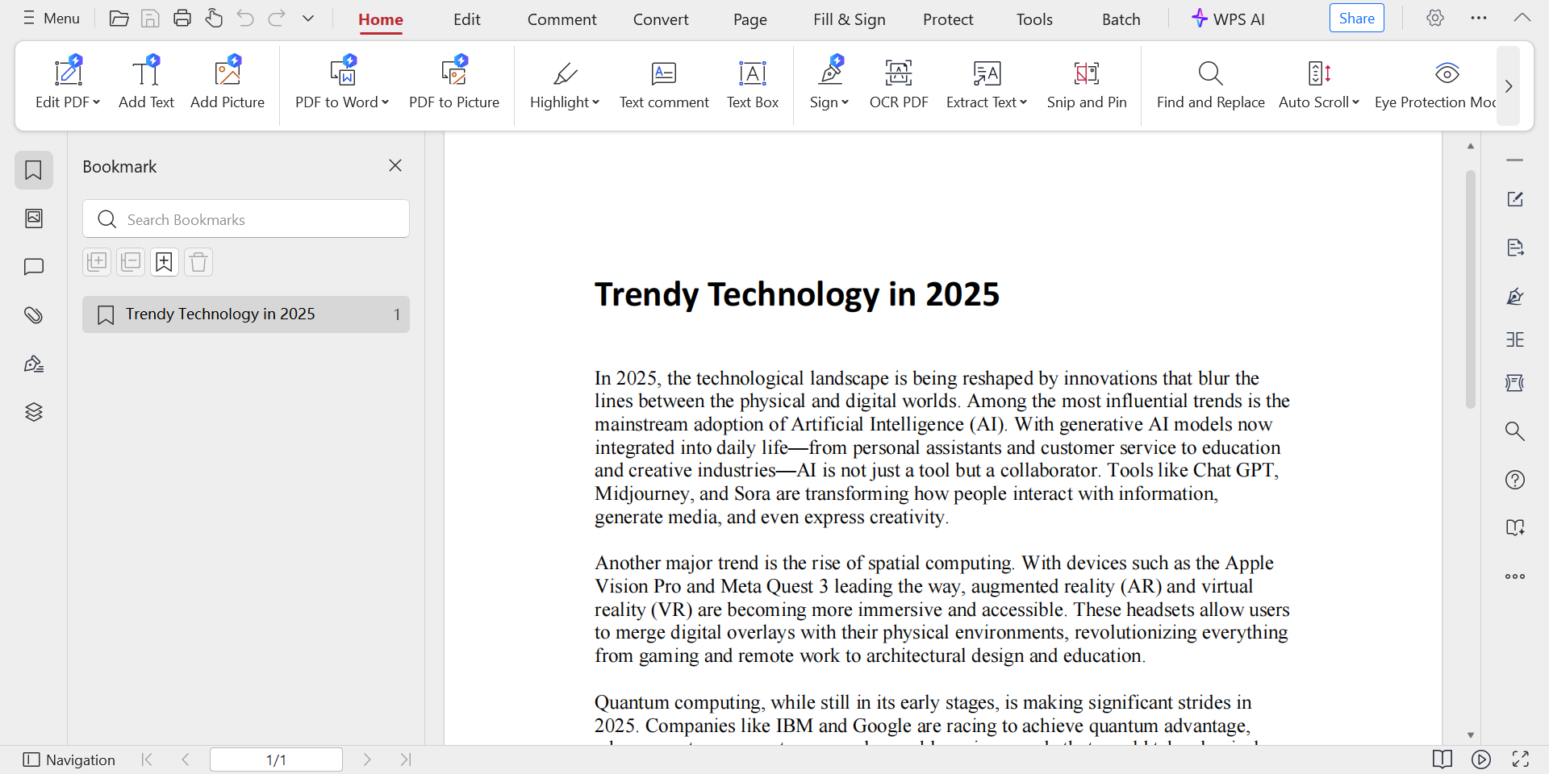The width and height of the screenshot is (1549, 774).
Task: Switch to the Edit tab
Action: [467, 19]
